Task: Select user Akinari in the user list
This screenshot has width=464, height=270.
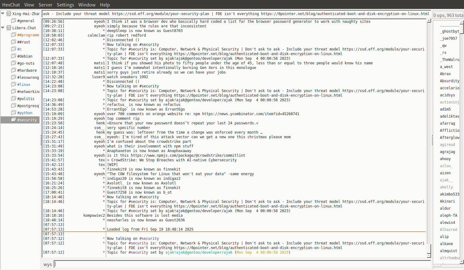Action: [x=447, y=201]
